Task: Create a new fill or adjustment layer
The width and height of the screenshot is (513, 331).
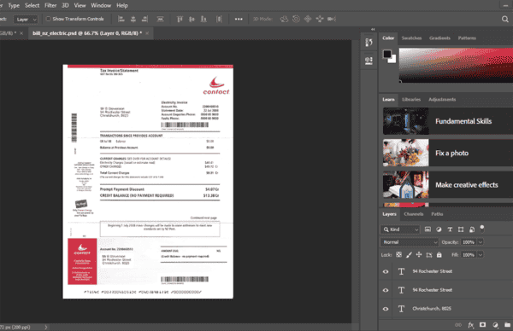Action: pos(495,325)
